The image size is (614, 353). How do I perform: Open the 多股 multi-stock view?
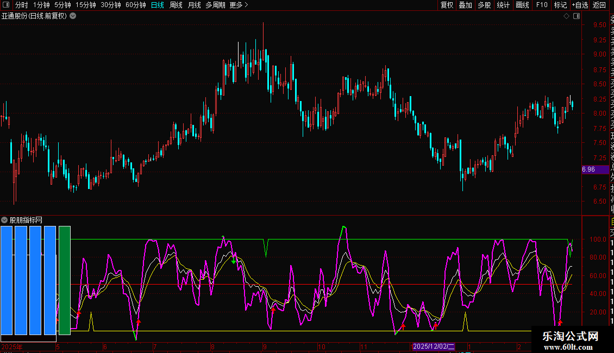pyautogui.click(x=484, y=5)
